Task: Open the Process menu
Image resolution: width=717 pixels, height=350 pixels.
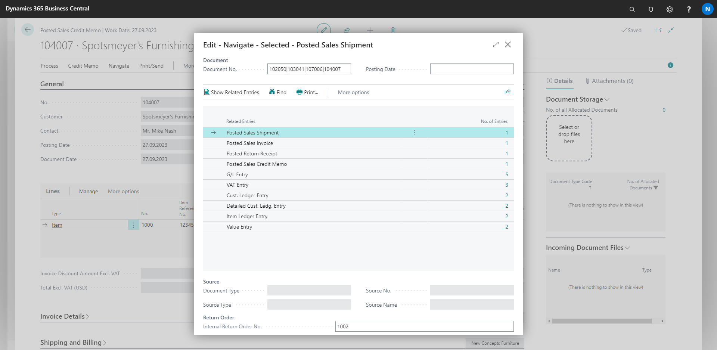Action: (x=49, y=66)
